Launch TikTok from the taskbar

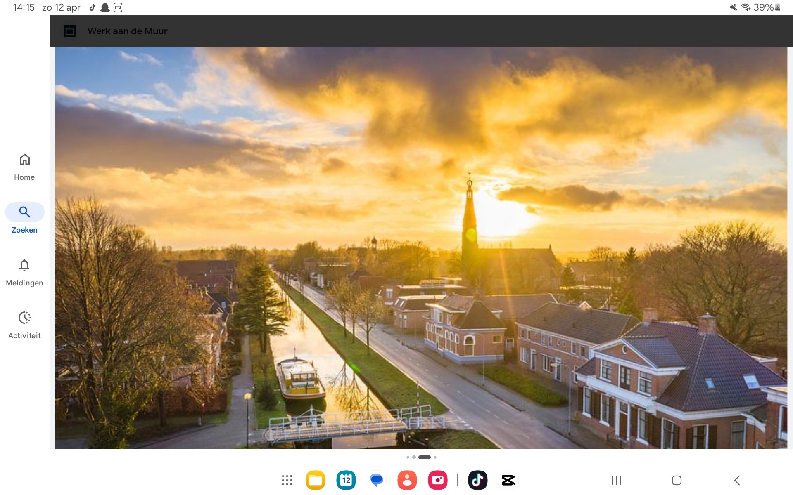[478, 480]
